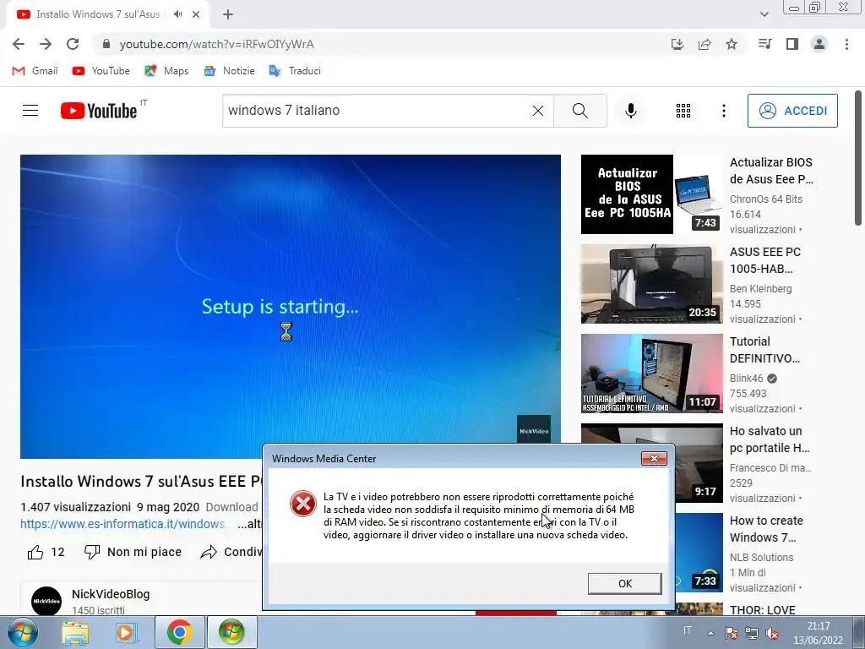Open the YouTube apps grid
865x649 pixels.
pos(683,111)
